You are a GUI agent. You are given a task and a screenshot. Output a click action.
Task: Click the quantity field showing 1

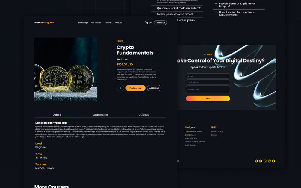[x=120, y=88]
